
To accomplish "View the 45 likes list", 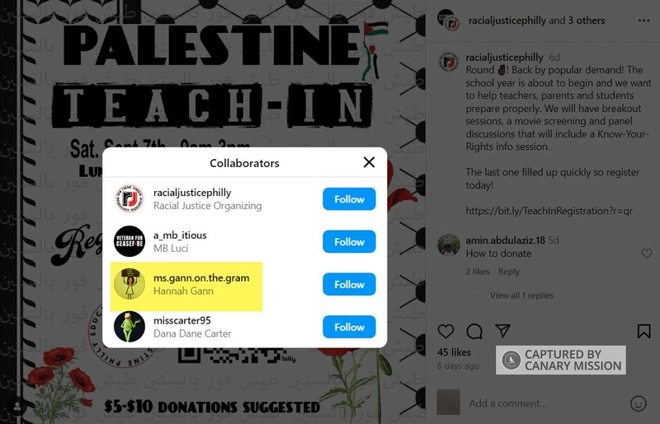I will point(454,352).
